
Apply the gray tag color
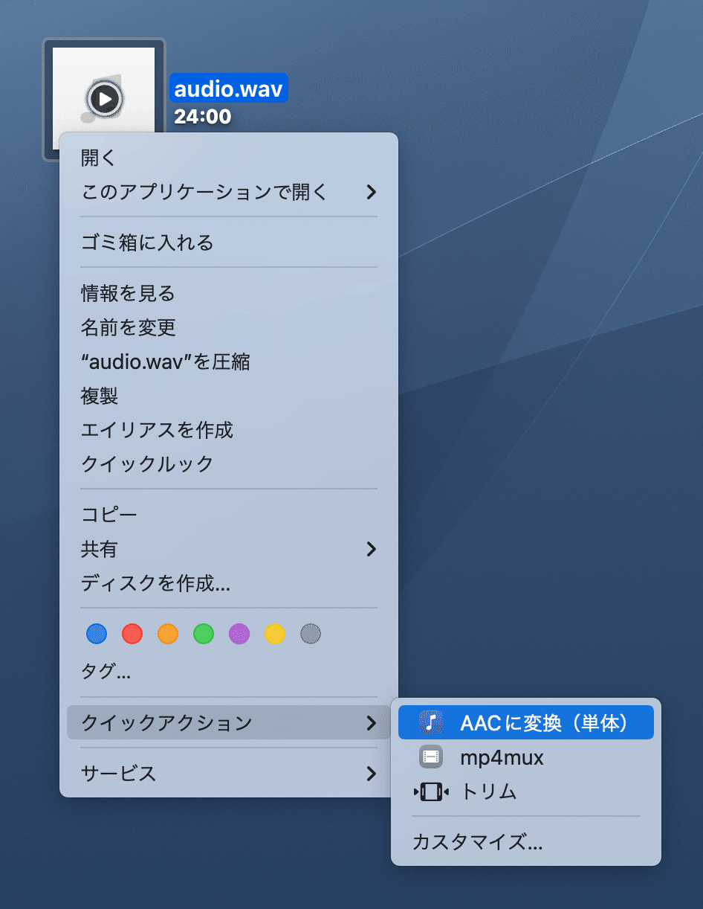coord(311,634)
